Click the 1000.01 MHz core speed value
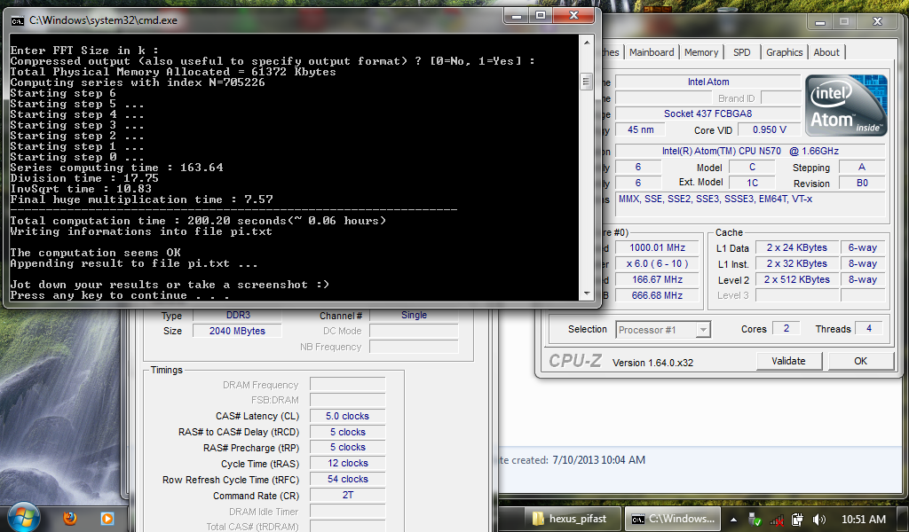 tap(658, 247)
